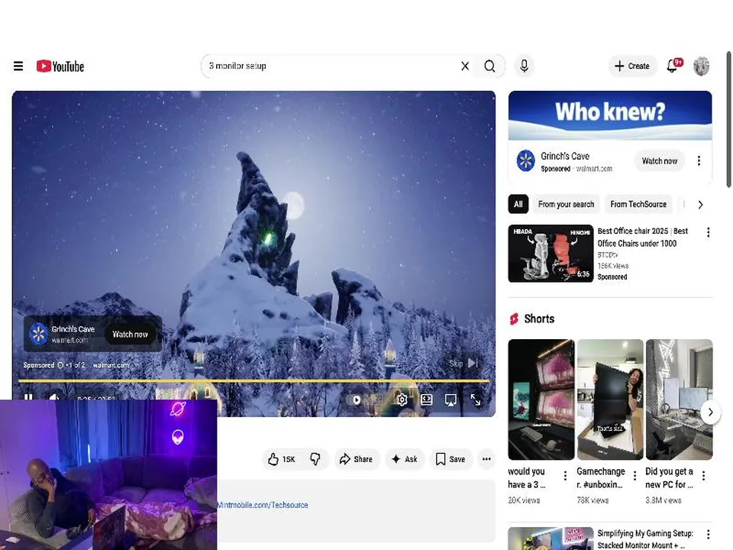
Task: Open 'would you have a 3' short
Action: pyautogui.click(x=541, y=400)
